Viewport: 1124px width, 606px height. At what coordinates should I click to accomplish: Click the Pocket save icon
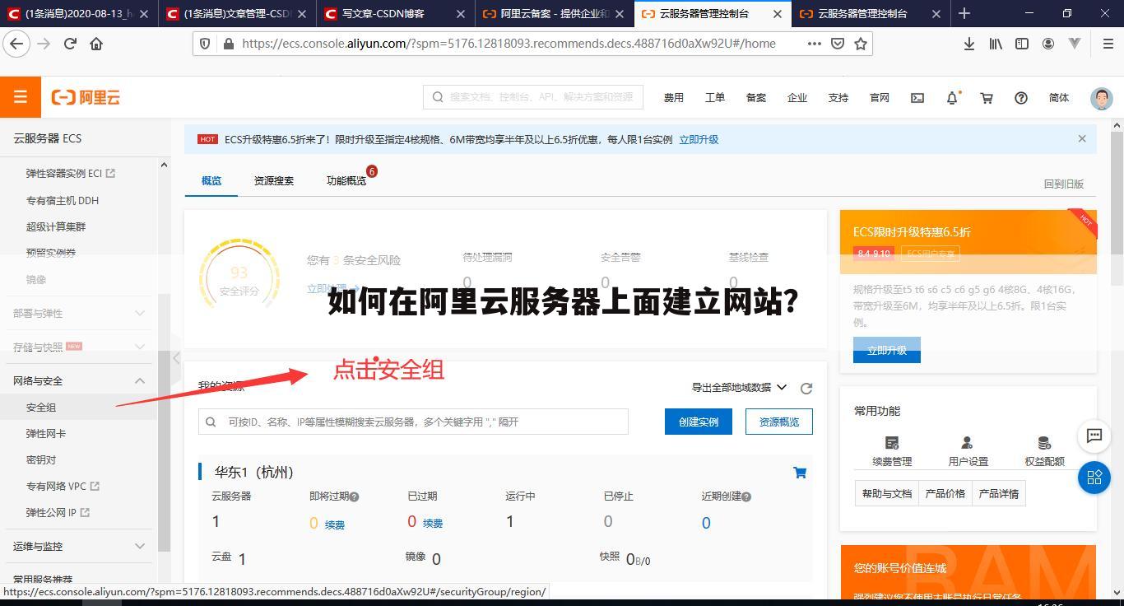(838, 44)
